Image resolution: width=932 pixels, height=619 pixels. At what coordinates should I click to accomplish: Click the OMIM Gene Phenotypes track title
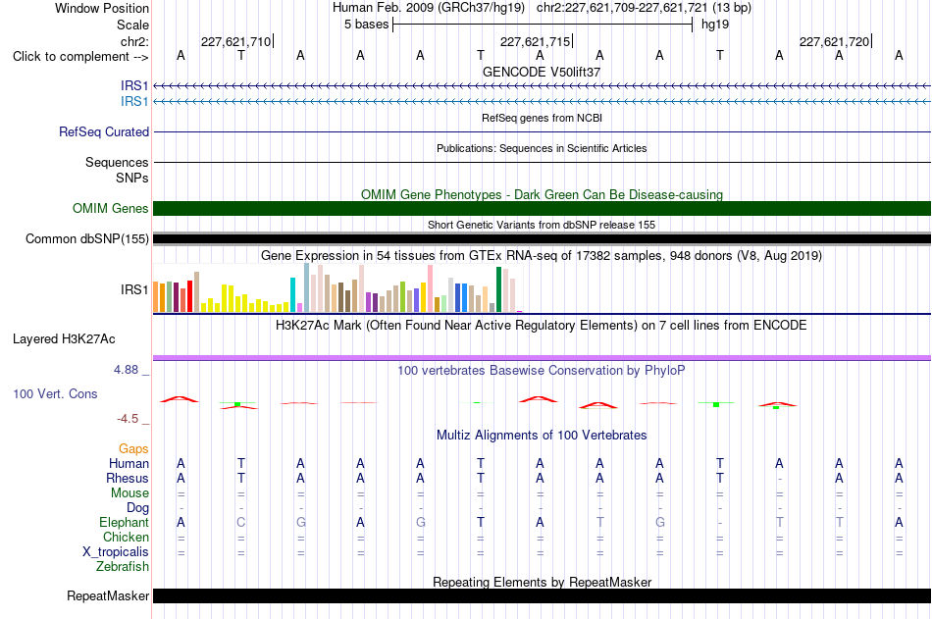click(x=542, y=194)
